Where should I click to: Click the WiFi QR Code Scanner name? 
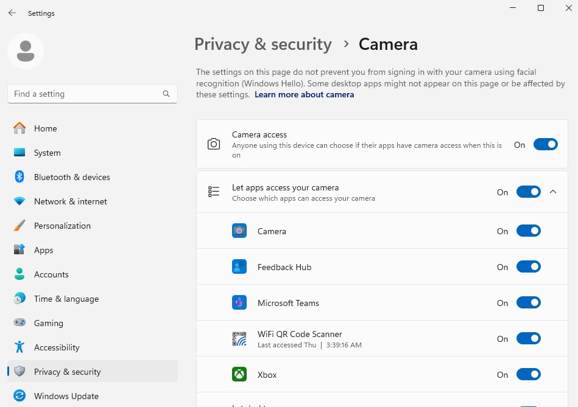point(300,334)
